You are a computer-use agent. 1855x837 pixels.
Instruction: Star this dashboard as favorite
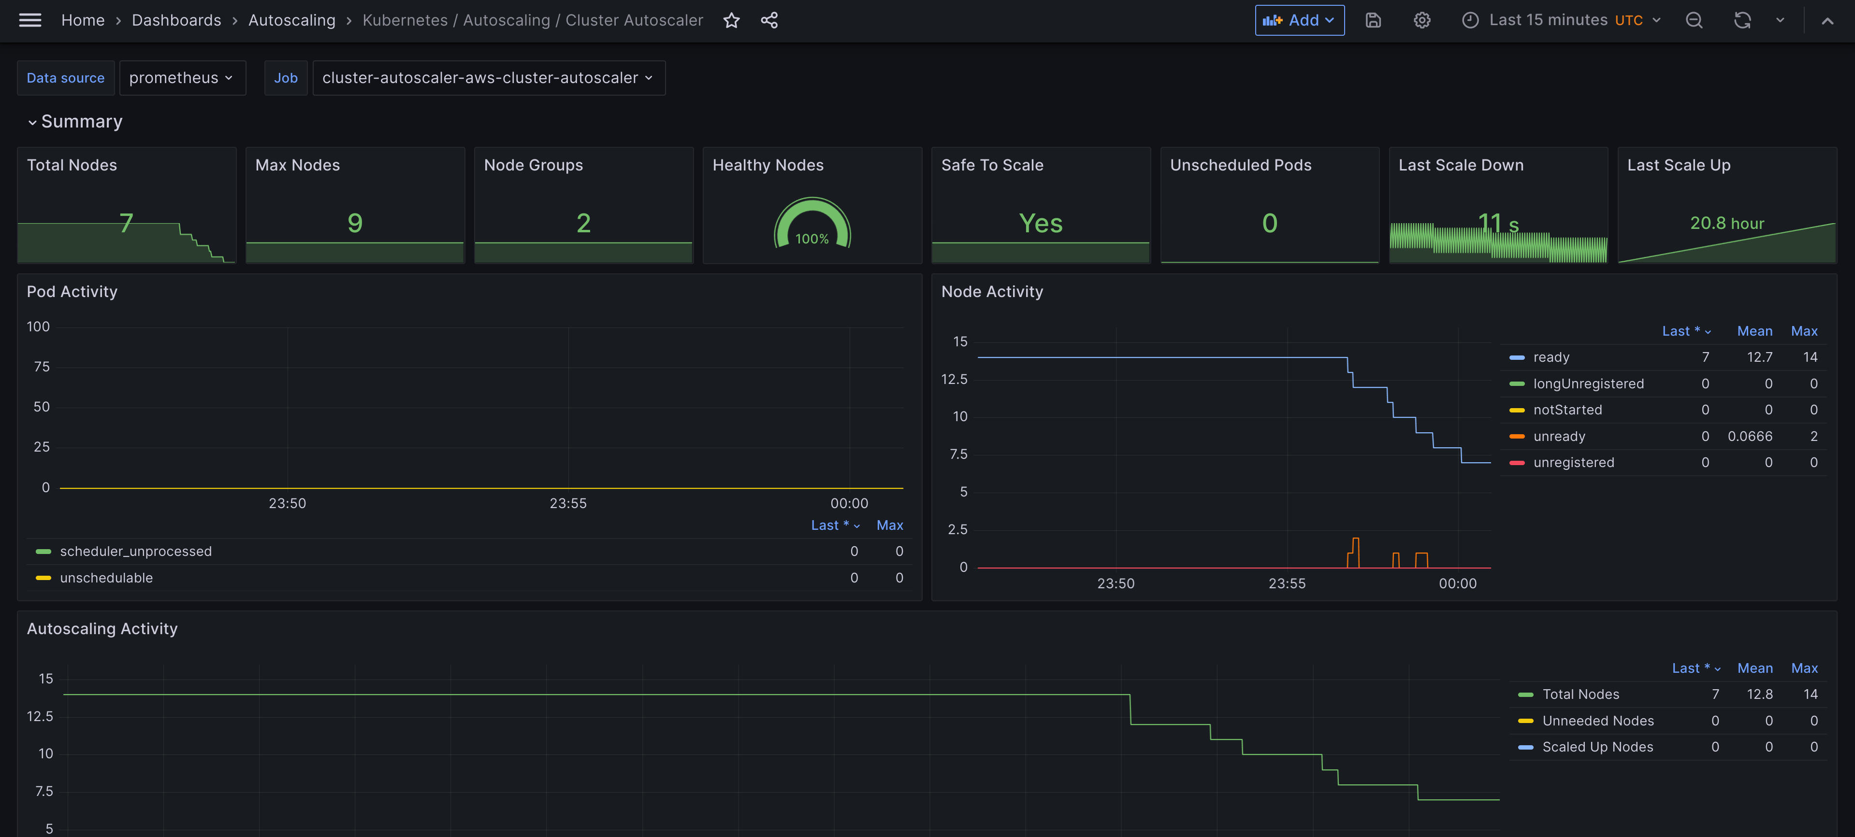point(731,20)
